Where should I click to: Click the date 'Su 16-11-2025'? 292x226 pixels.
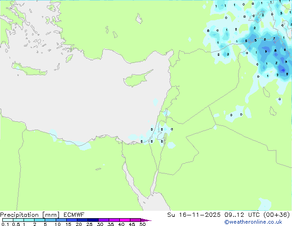click(x=194, y=215)
